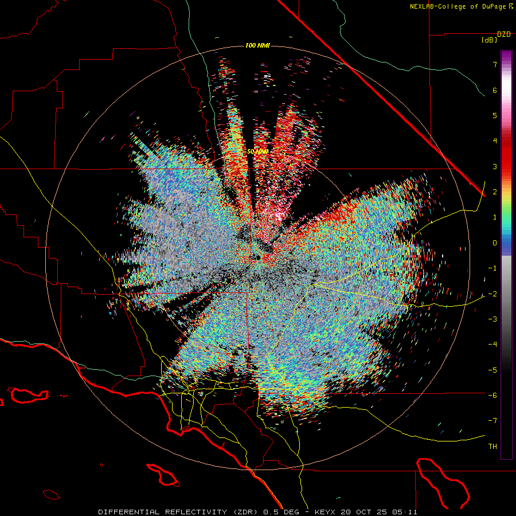Click the 3 value on color scale
516x516 pixels.
495,166
